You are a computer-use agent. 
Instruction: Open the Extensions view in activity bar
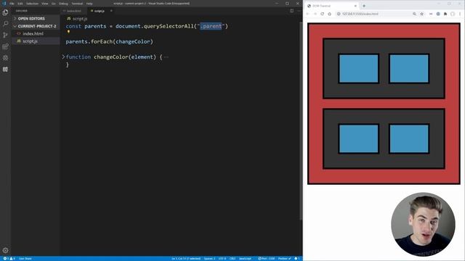click(x=5, y=46)
